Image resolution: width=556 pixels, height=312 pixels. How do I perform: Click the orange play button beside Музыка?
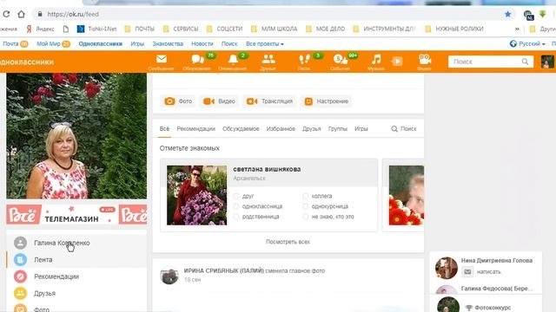397,62
